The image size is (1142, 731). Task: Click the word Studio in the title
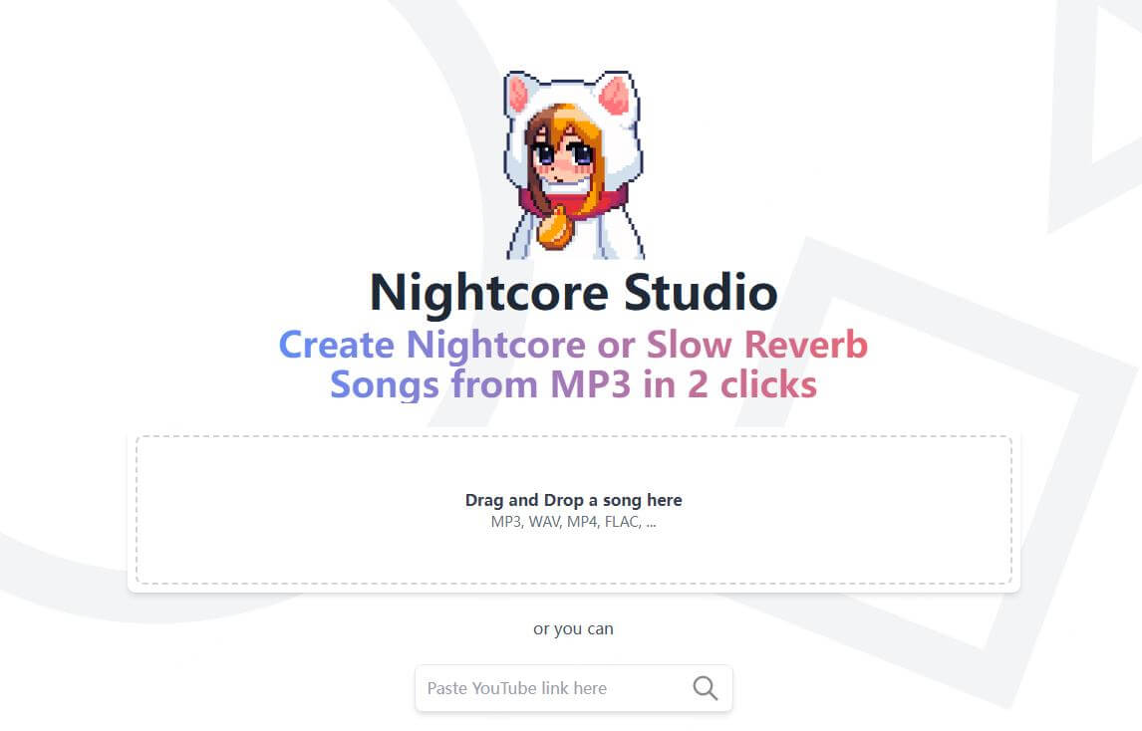[x=701, y=292]
